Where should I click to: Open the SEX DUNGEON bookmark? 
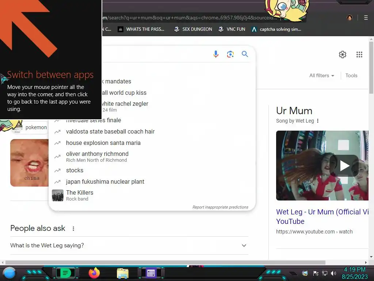click(193, 29)
